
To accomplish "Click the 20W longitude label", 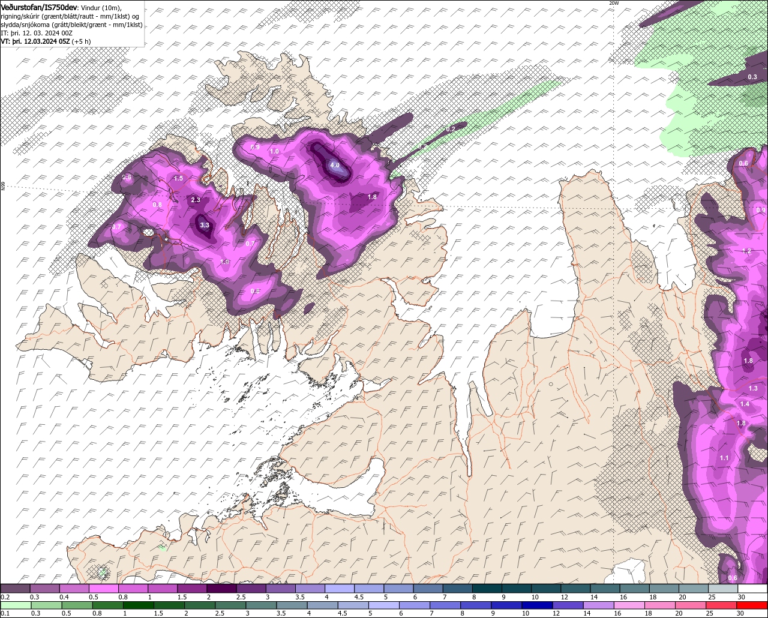I will tap(613, 3).
